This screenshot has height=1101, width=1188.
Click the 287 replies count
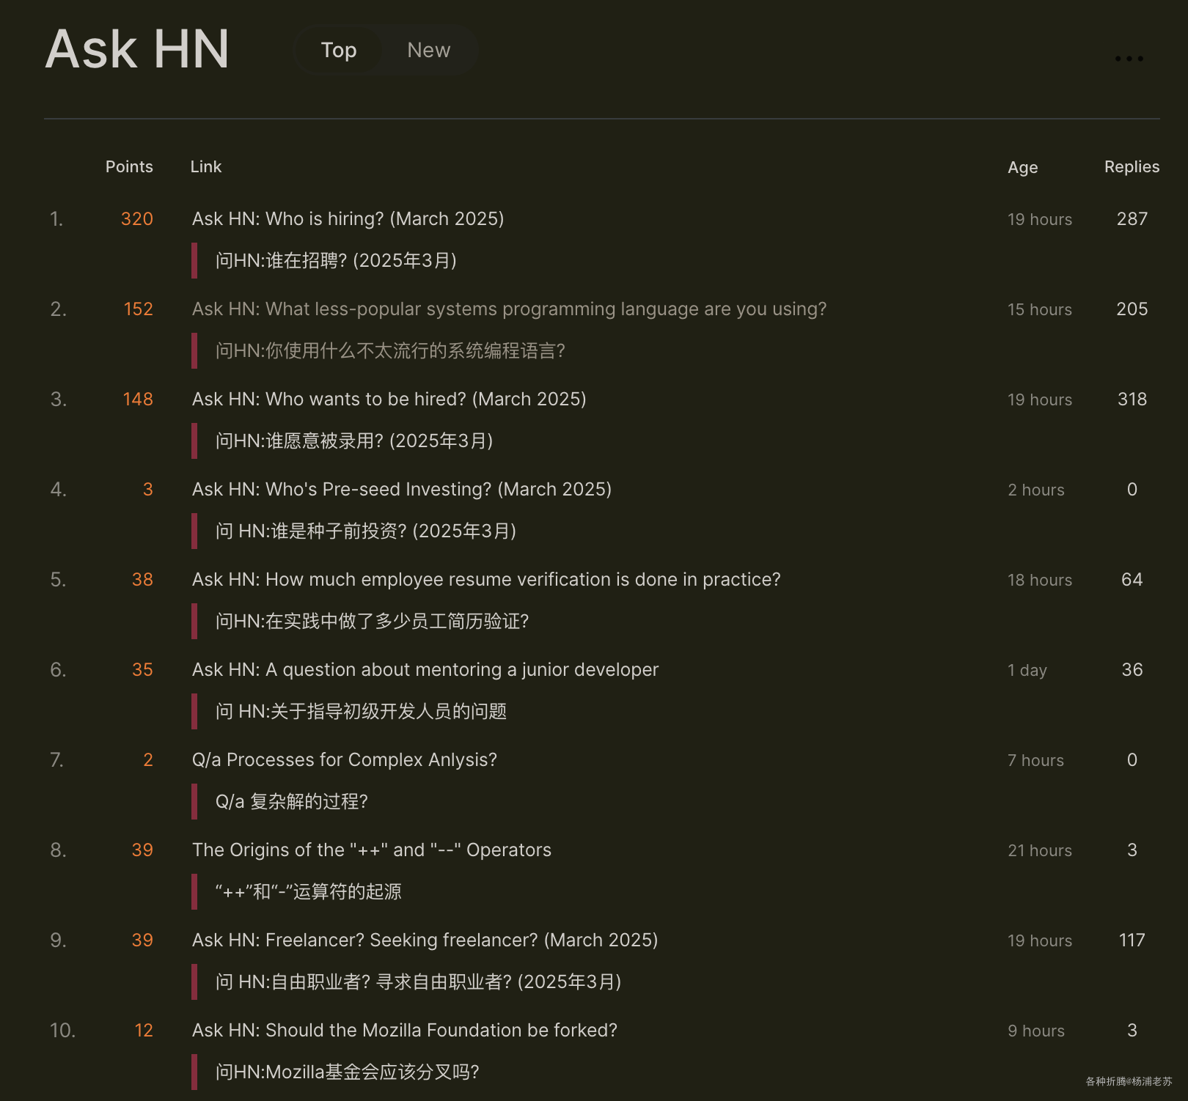coord(1132,218)
